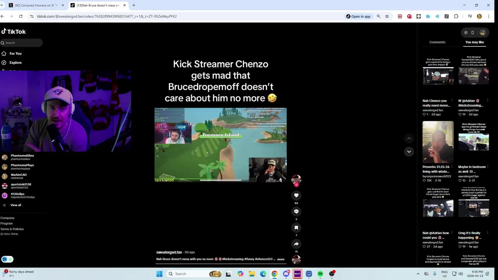Toggle the floating switch in bottom-left corner
This screenshot has height=280, width=498.
point(7,259)
